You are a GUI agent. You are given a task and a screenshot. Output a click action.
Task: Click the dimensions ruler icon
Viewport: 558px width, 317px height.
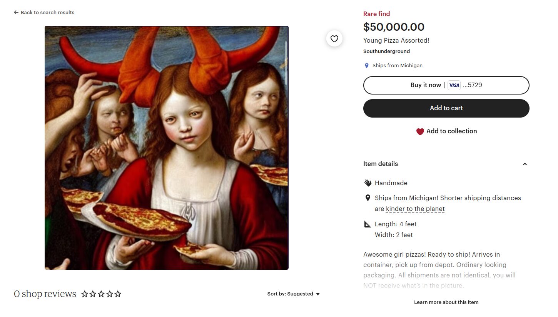click(368, 224)
